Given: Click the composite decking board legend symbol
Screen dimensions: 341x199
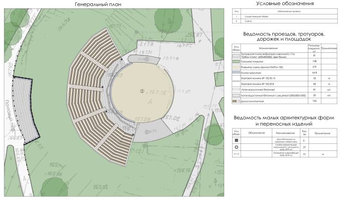Looking at the screenshot, I should pos(237,101).
